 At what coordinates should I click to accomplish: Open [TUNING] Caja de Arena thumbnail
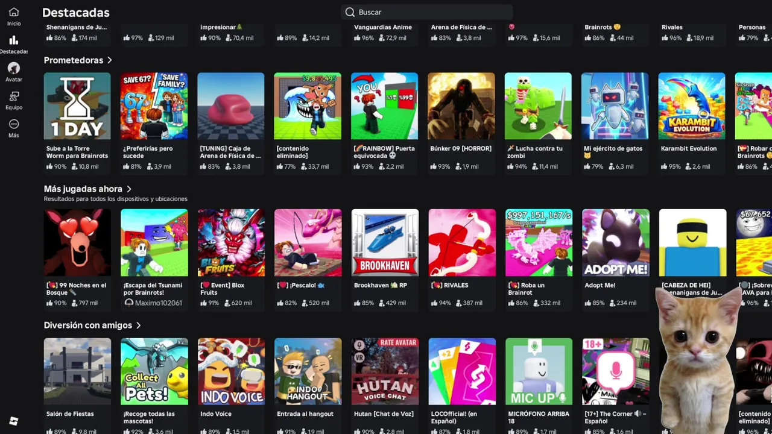click(x=231, y=106)
